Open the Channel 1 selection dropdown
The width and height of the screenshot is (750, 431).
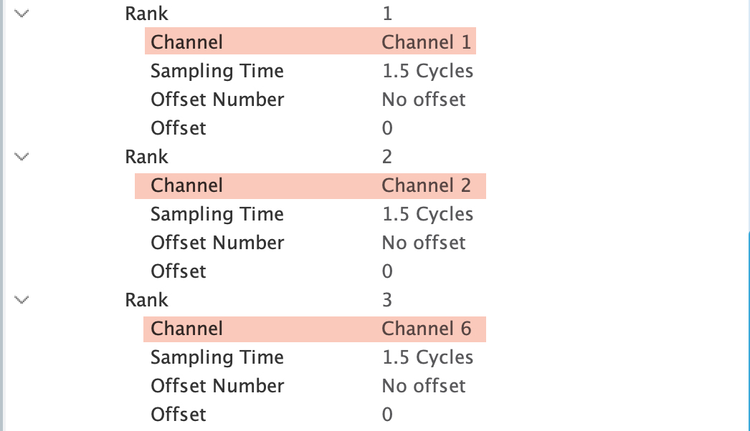[427, 42]
